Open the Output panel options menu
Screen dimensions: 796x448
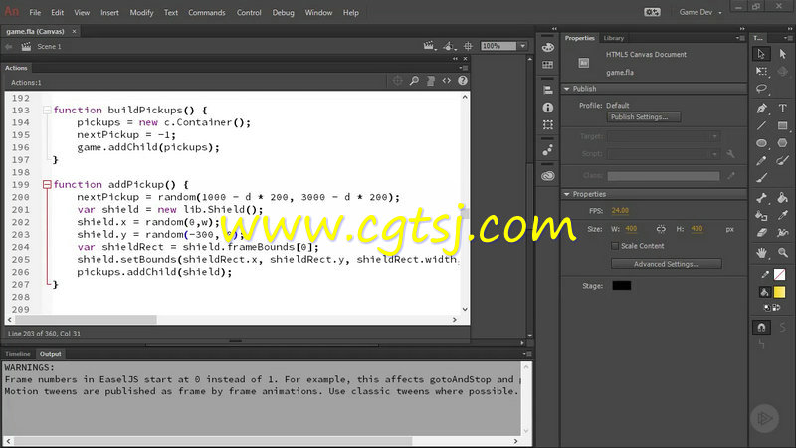pos(528,354)
